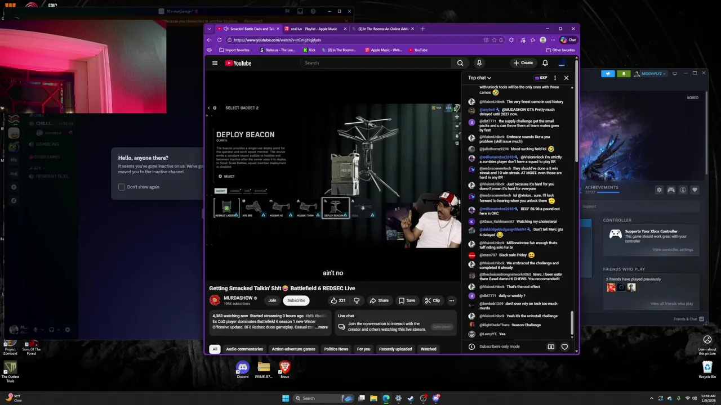Click the YouTube Create button

tap(523, 63)
